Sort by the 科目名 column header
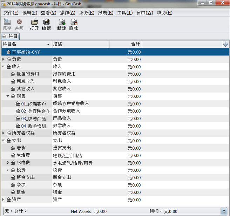230x216 pixels. pyautogui.click(x=27, y=44)
